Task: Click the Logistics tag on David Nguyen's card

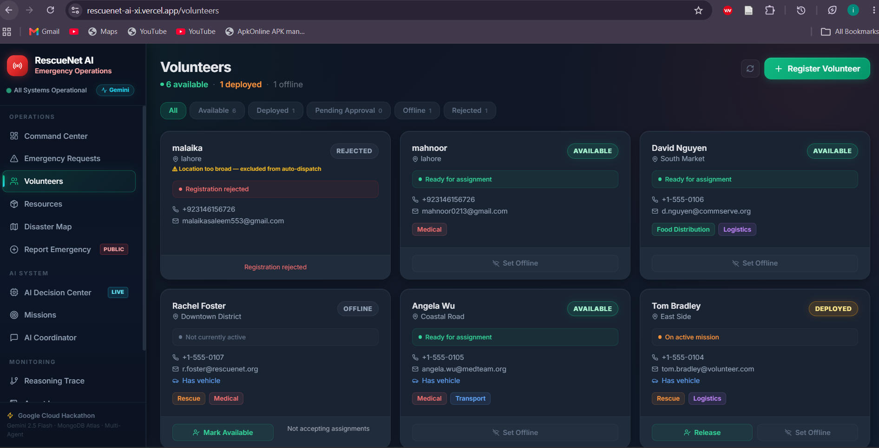Action: [737, 229]
